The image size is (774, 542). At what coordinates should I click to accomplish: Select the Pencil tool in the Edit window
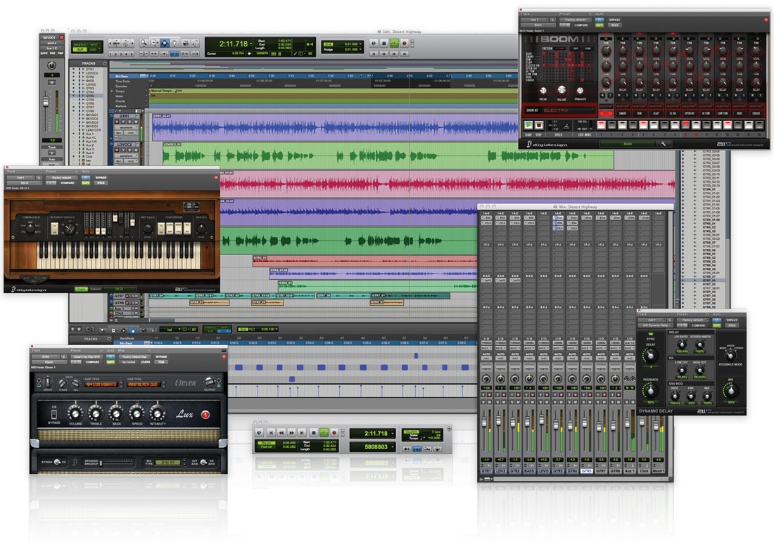pos(196,44)
